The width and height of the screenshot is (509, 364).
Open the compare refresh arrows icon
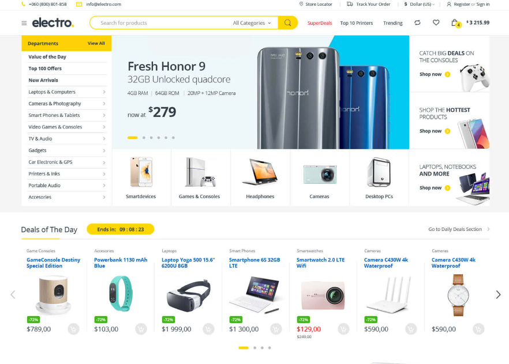pos(417,22)
